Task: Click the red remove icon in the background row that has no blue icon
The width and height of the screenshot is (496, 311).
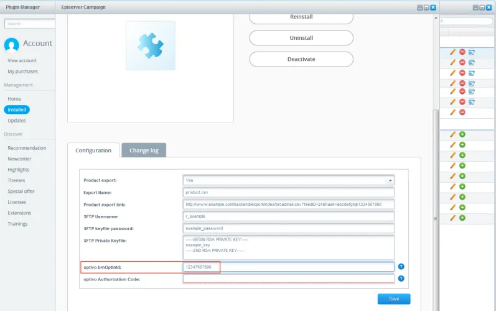Action: (462, 112)
